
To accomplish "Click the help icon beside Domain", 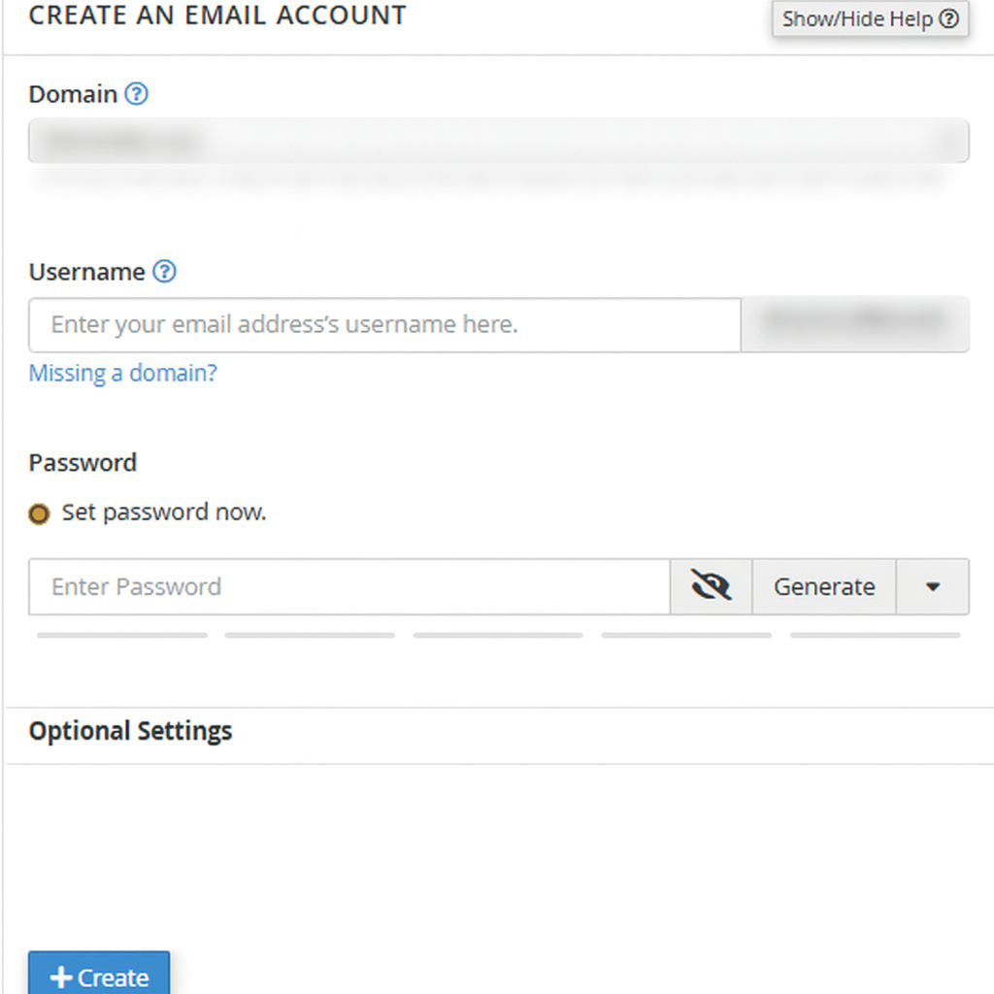I will [x=137, y=95].
